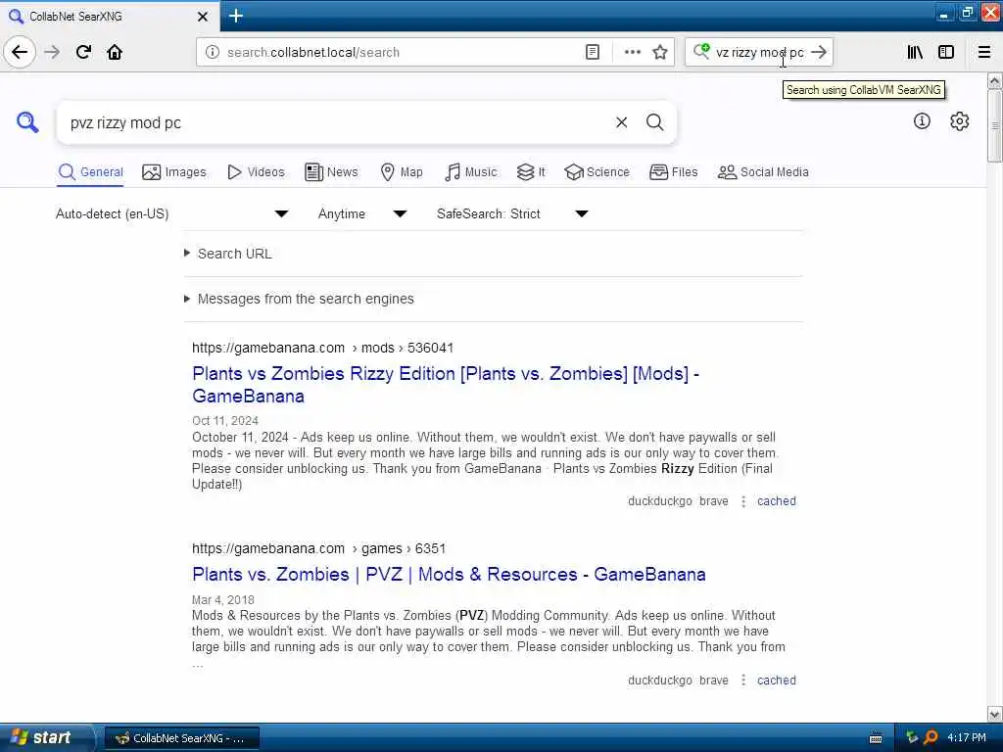Switch to the Map category tab
Viewport: 1003px width, 752px height.
[402, 172]
